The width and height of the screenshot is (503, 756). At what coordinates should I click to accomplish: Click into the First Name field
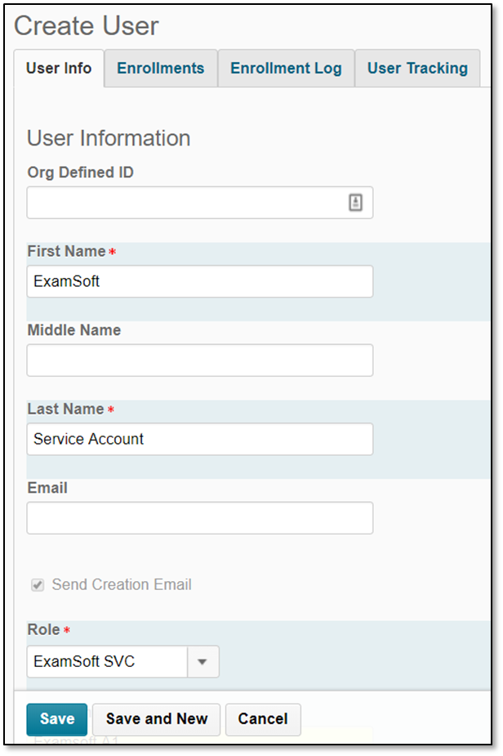(200, 281)
